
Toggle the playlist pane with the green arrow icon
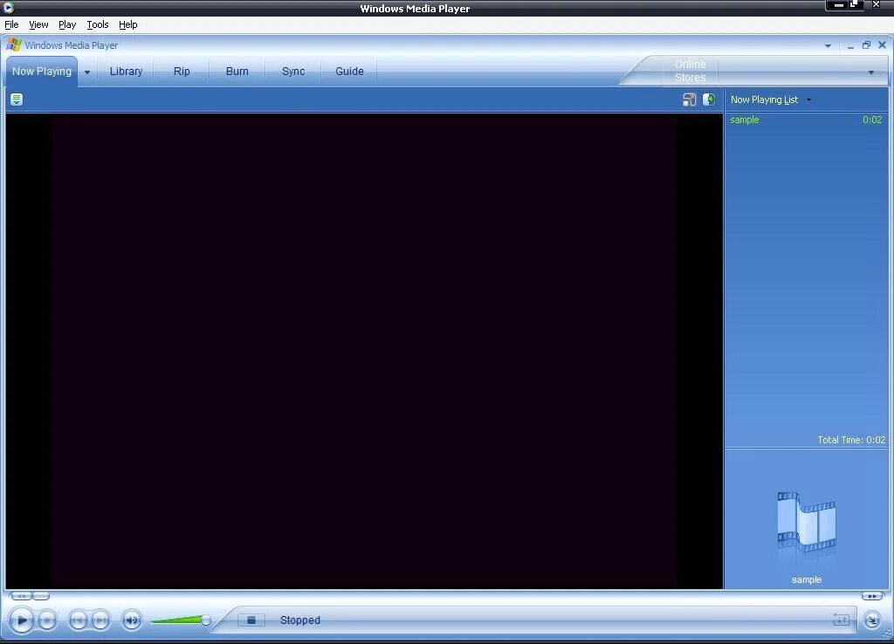coord(709,99)
